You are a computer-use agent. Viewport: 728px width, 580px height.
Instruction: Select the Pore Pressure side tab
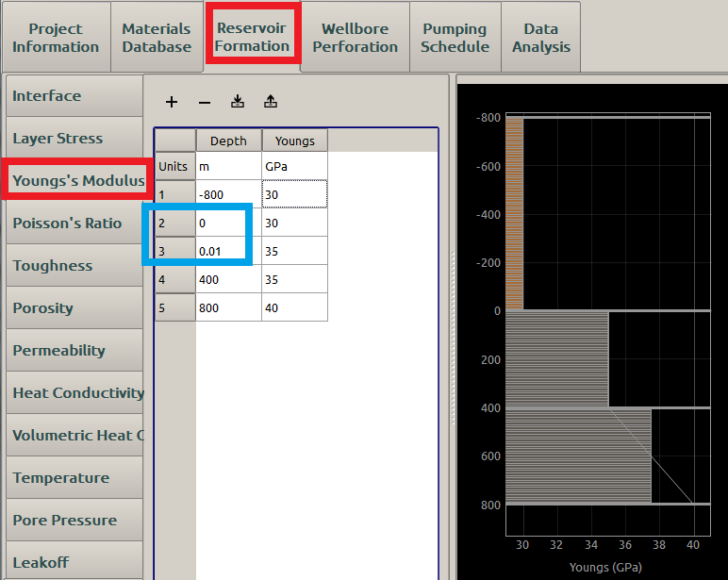pos(74,520)
